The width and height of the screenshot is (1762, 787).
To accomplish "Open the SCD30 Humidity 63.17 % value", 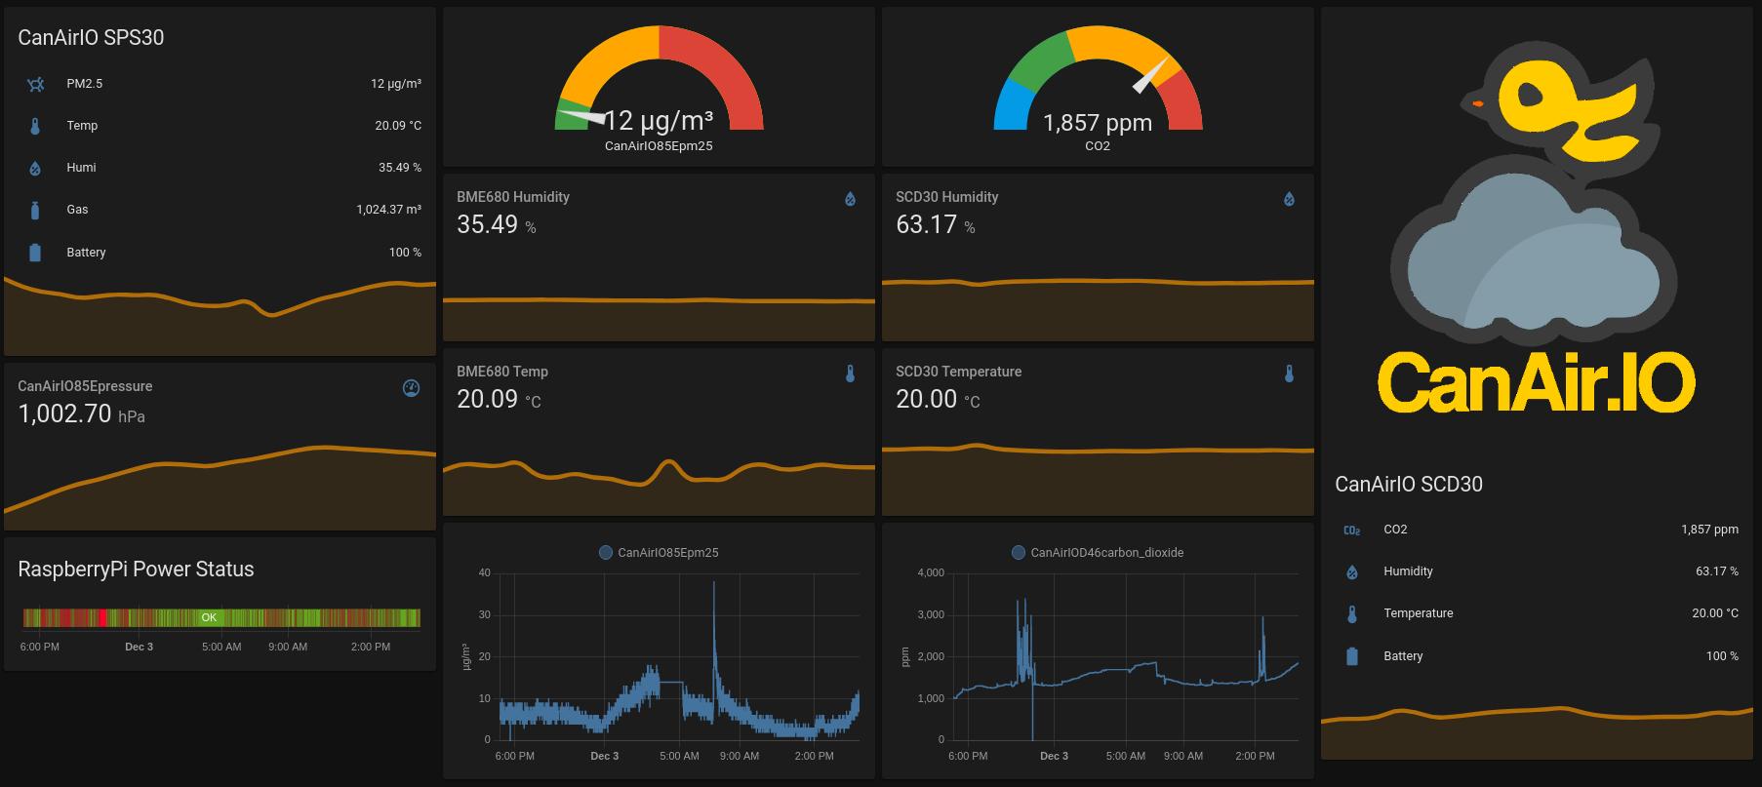I will coord(935,224).
